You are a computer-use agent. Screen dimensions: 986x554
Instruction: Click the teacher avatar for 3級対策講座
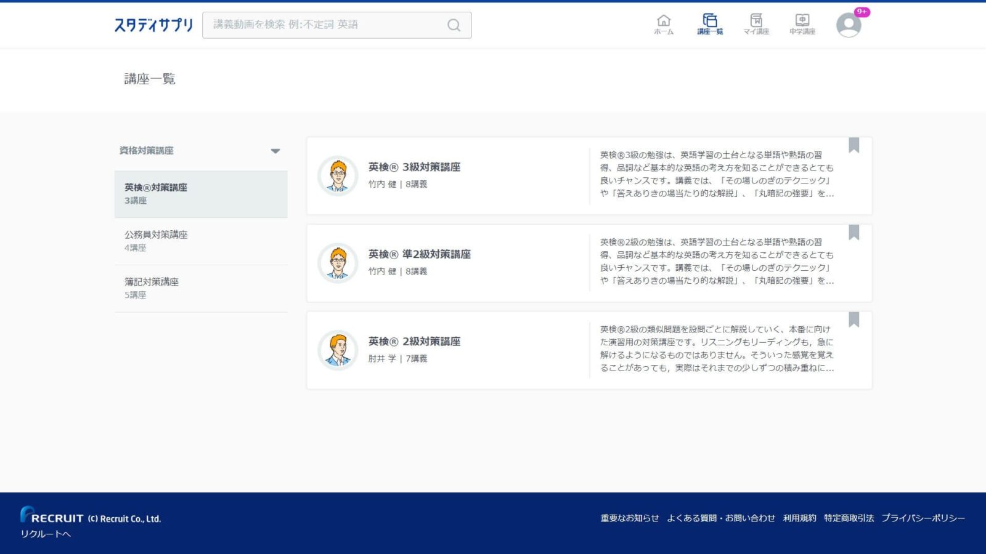pos(338,176)
